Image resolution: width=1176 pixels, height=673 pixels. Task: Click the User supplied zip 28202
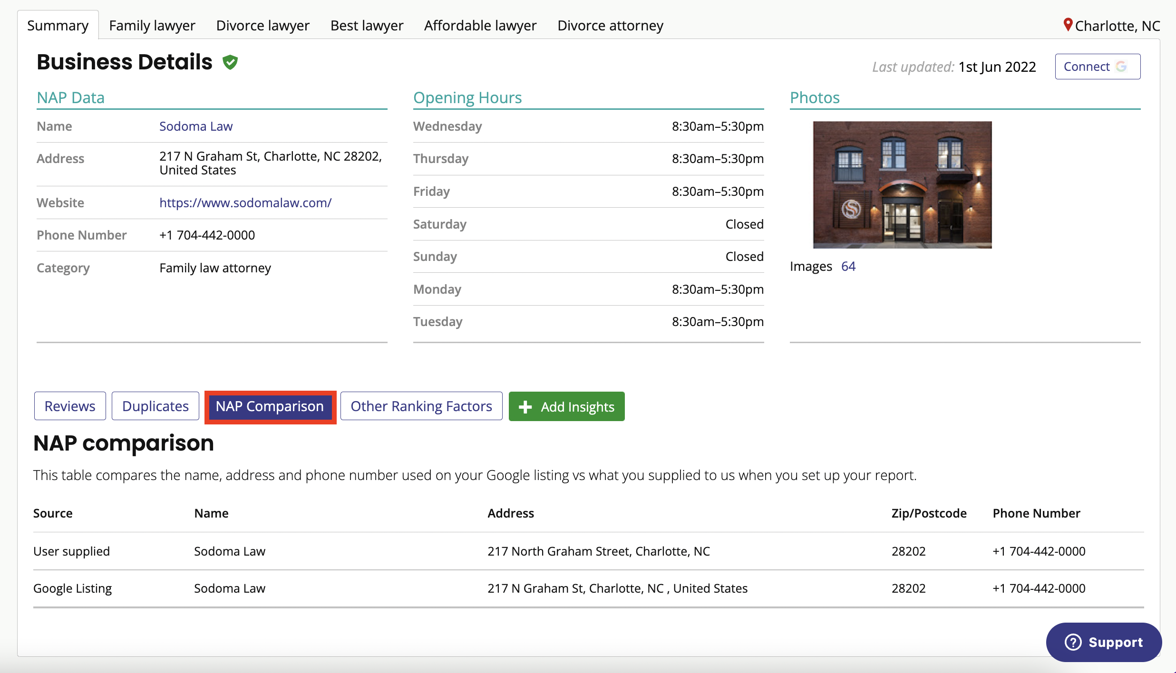click(x=908, y=551)
